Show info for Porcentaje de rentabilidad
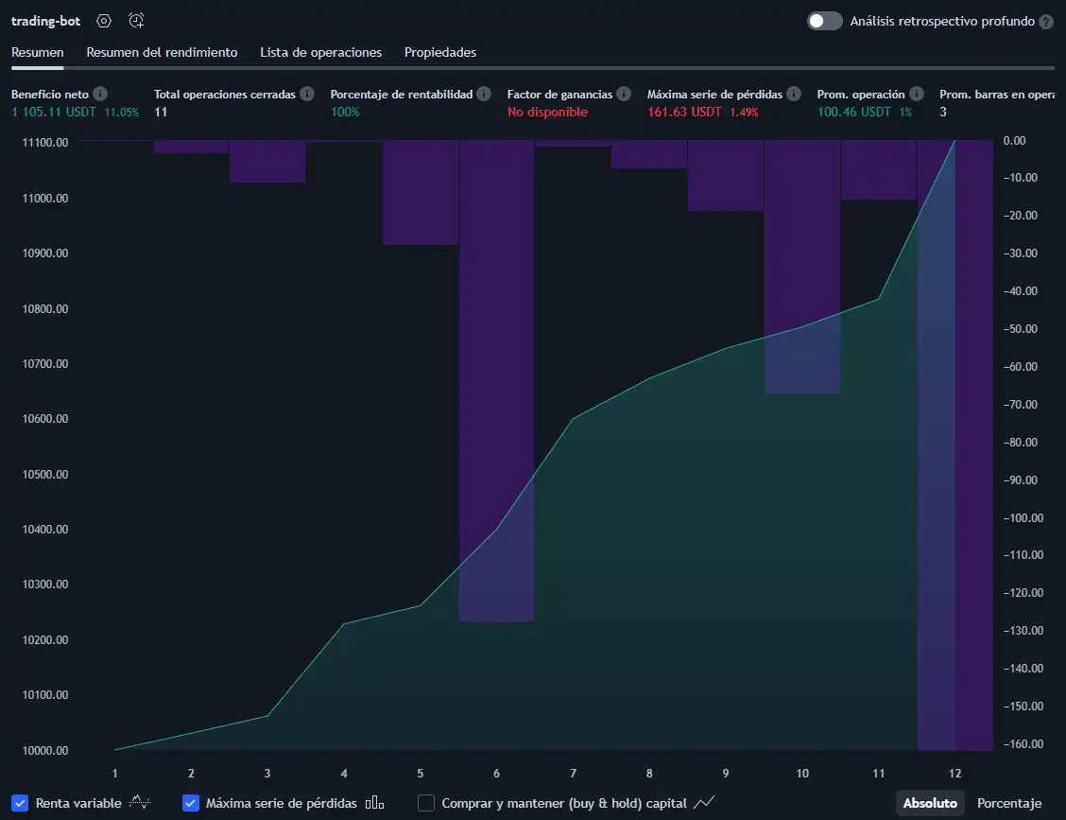The image size is (1066, 820). click(x=483, y=94)
